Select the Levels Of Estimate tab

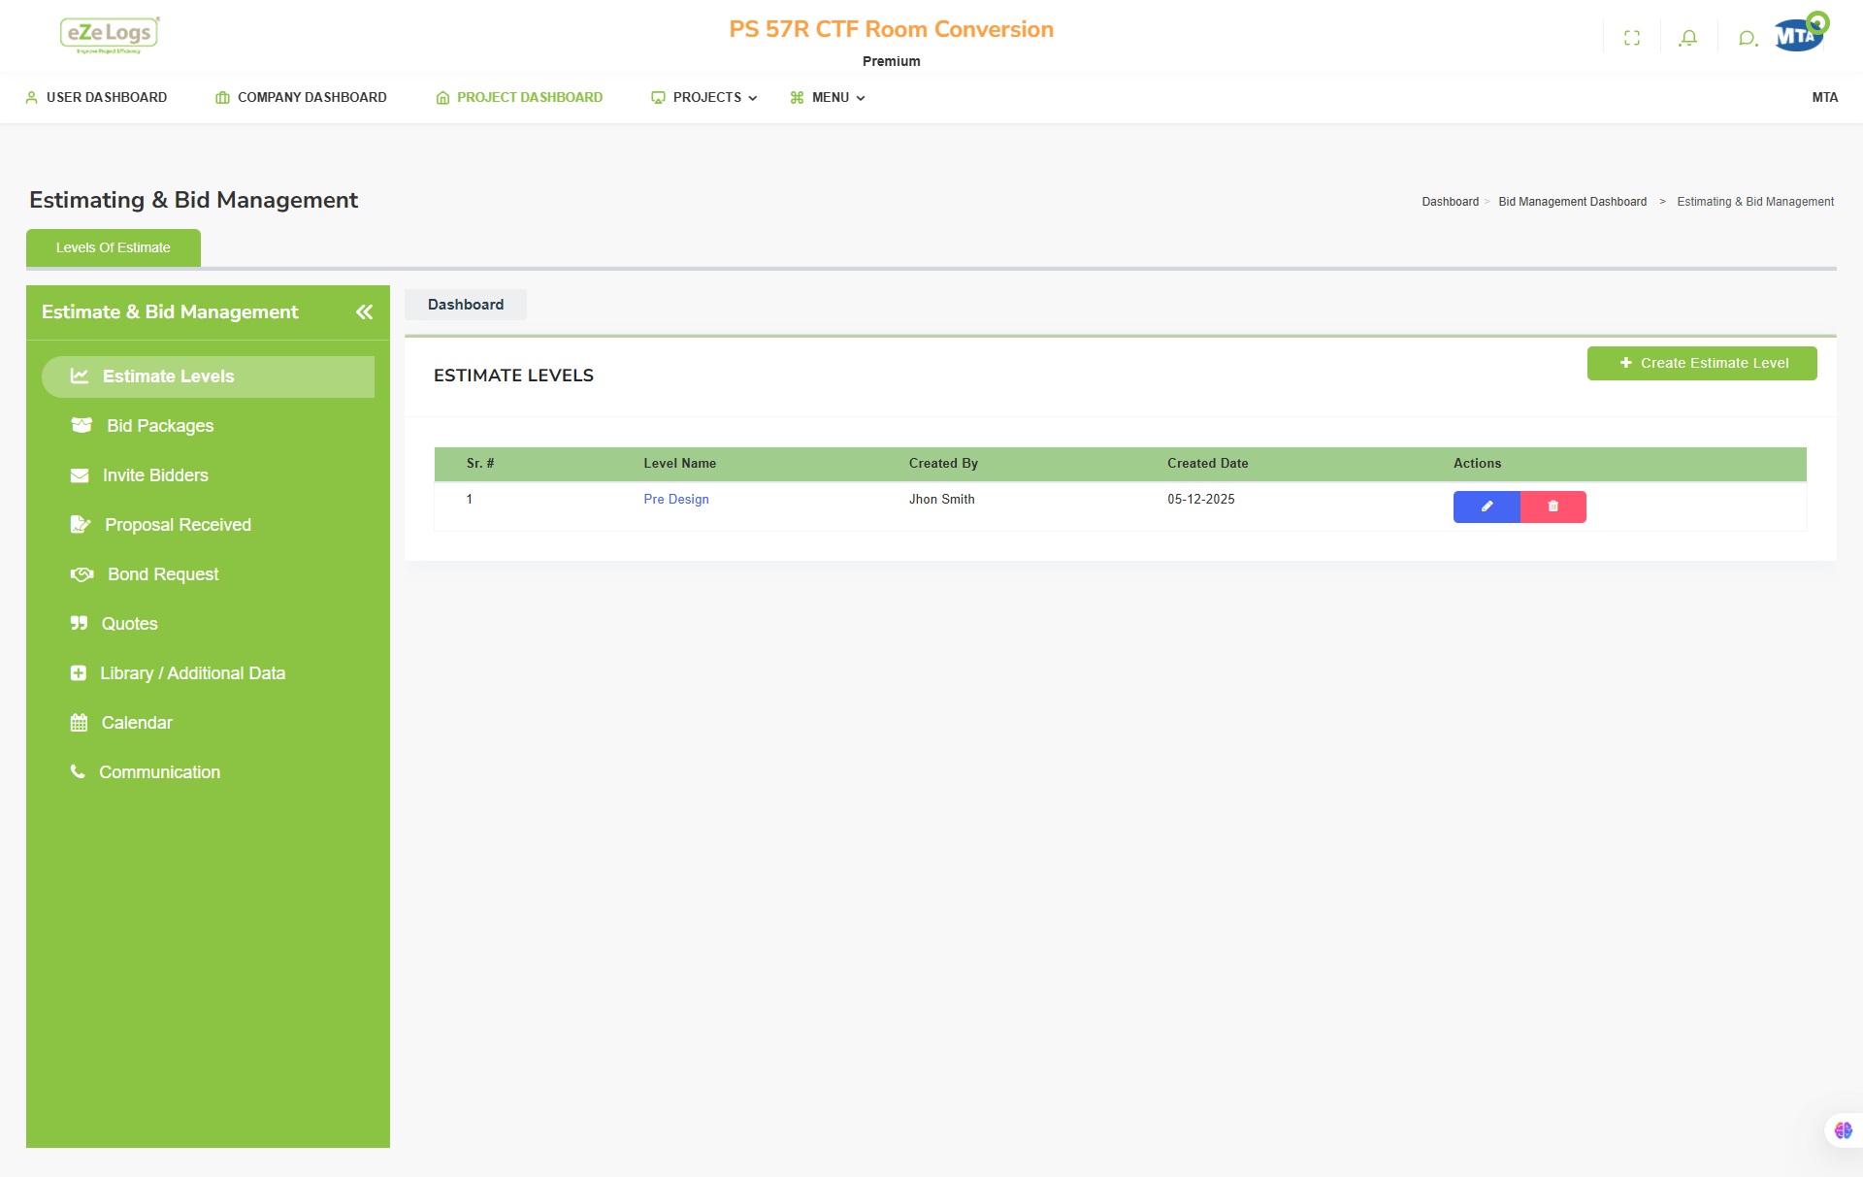[x=114, y=247]
